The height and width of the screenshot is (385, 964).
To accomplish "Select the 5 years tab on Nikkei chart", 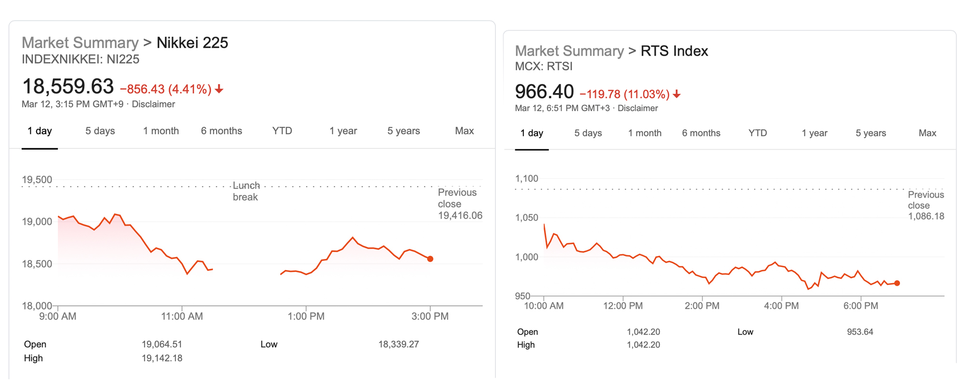I will (403, 130).
